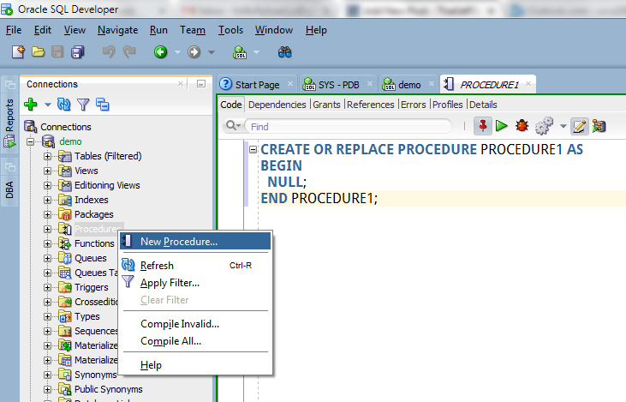The width and height of the screenshot is (626, 402).
Task: Open dropdown arrow beside Compile gears
Action: (x=563, y=126)
